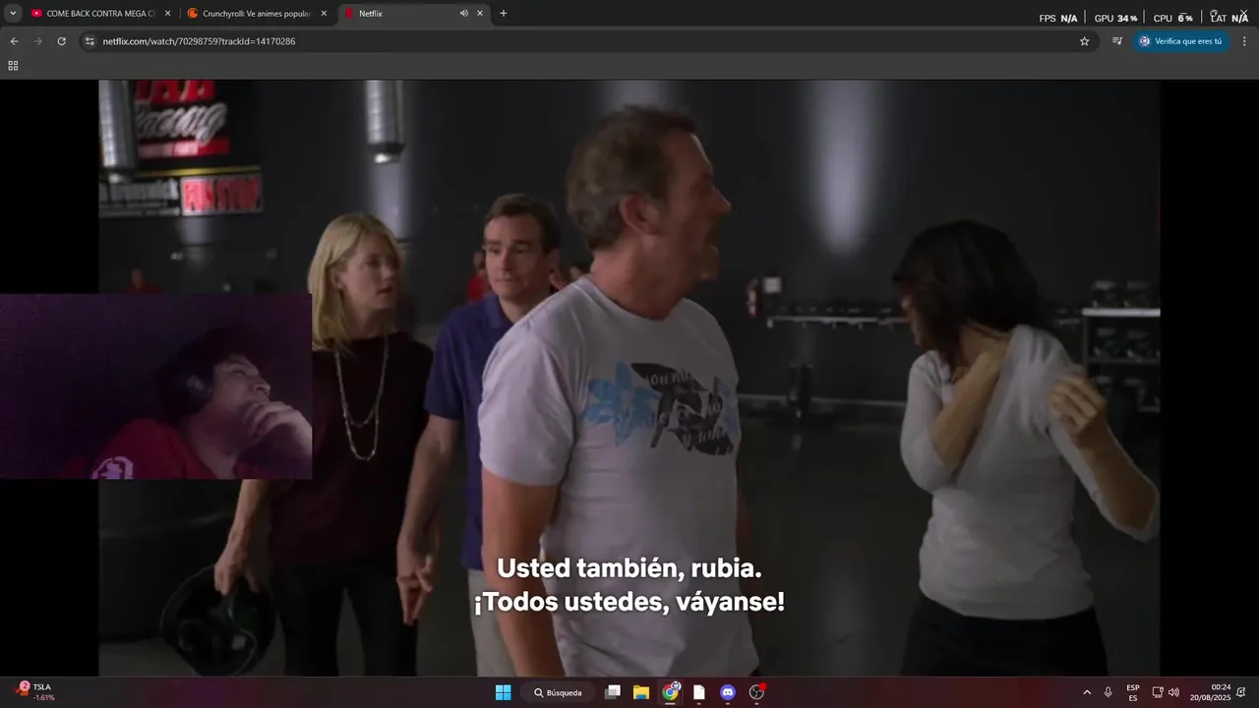The width and height of the screenshot is (1259, 708).
Task: Bookmark this page with the star
Action: [x=1085, y=41]
